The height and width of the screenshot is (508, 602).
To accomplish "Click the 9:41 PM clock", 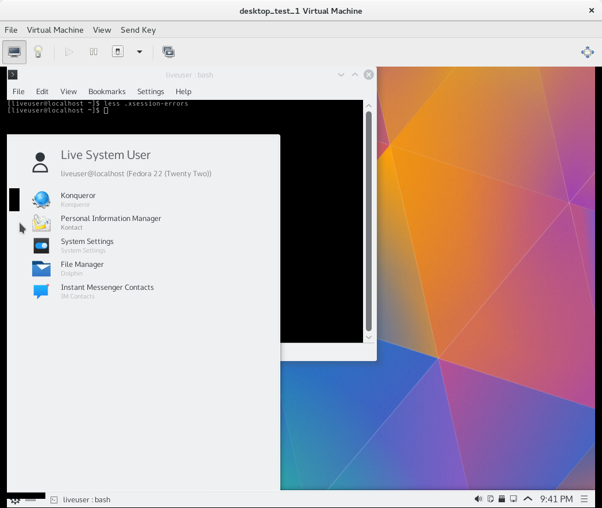I will click(556, 499).
